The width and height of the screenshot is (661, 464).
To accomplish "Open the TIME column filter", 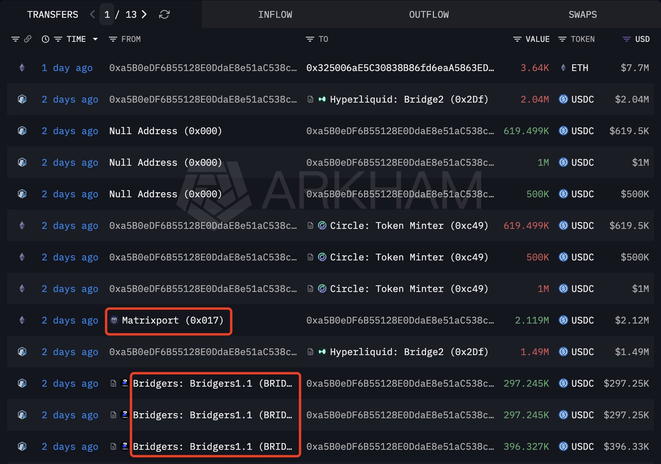I will (58, 39).
